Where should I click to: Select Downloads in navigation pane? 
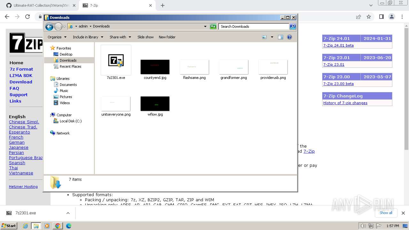tap(68, 60)
